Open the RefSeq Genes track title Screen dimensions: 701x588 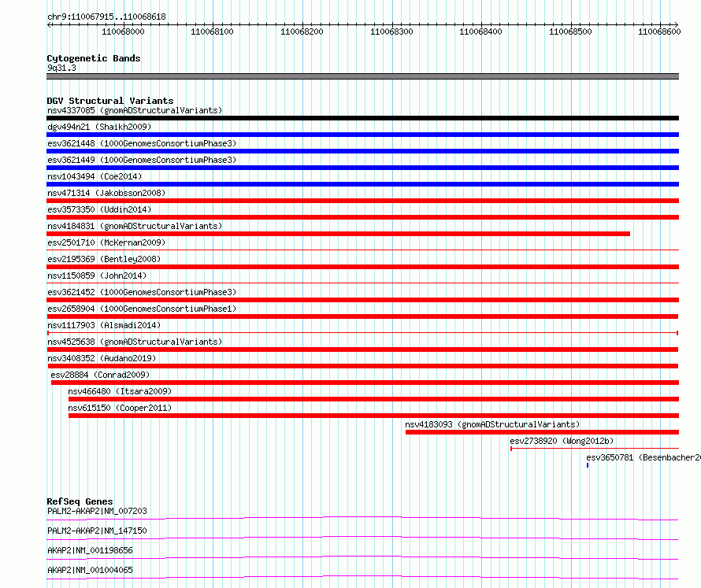80,501
